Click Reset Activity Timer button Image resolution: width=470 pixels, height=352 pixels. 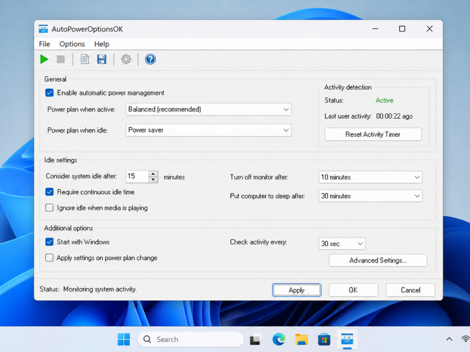pos(373,134)
